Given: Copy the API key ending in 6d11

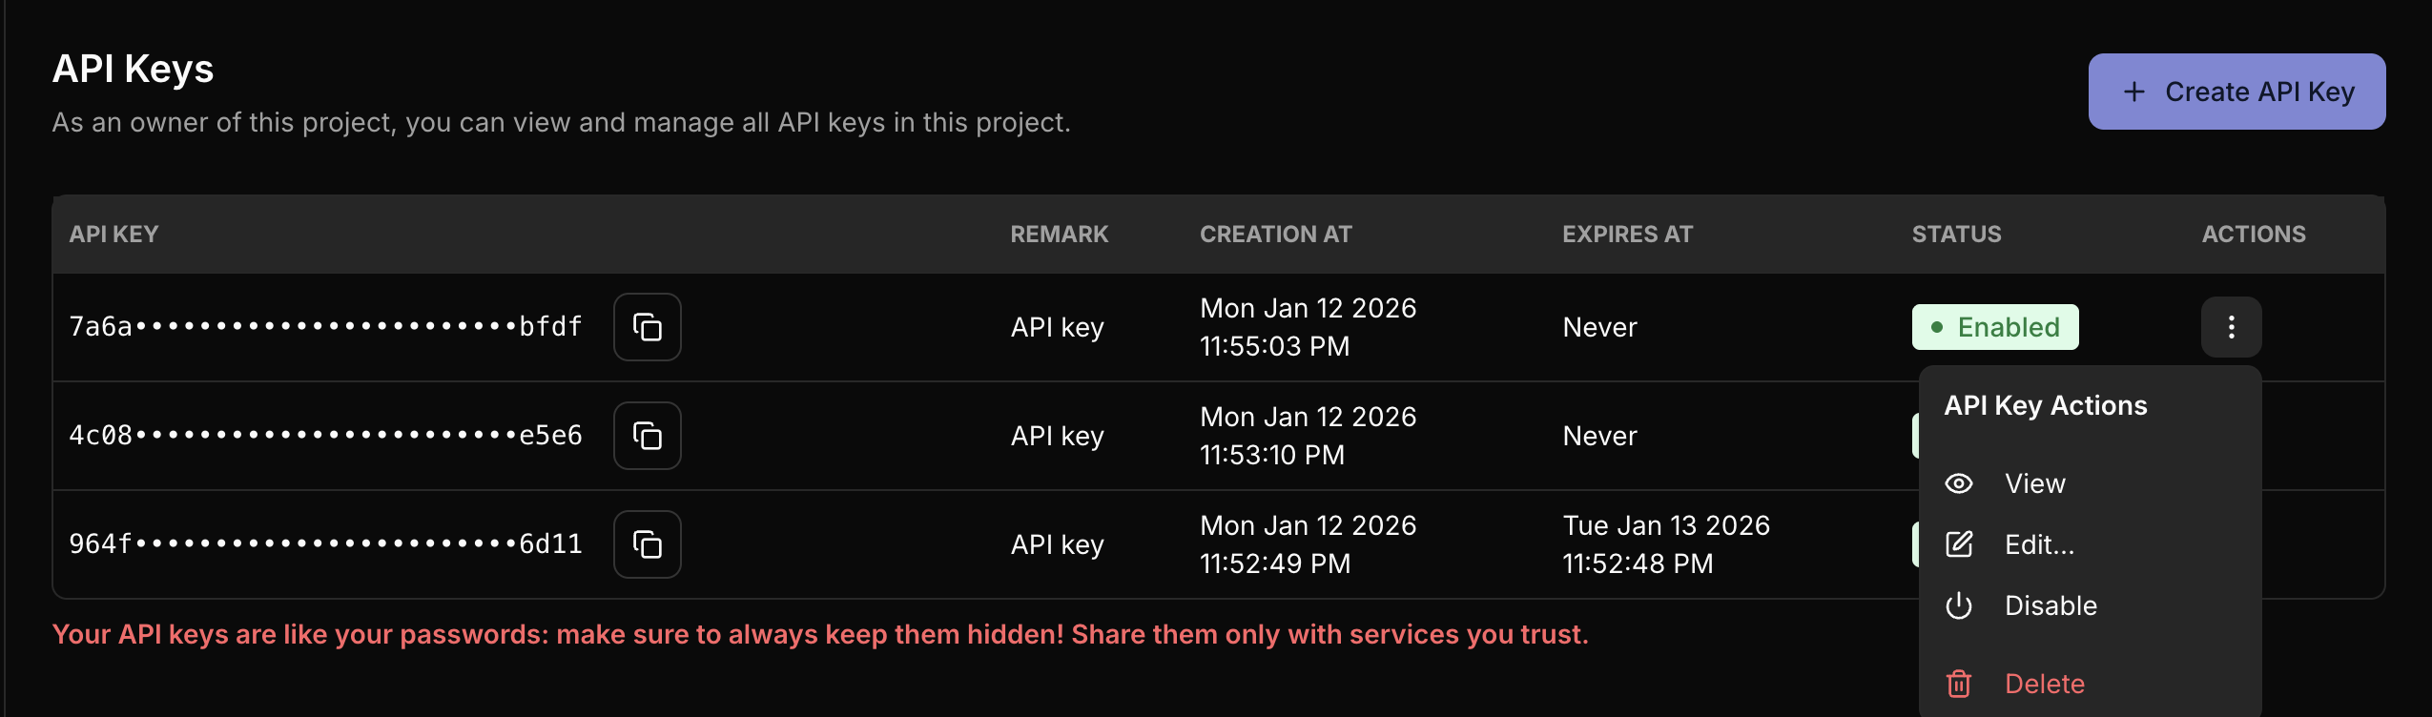Looking at the screenshot, I should 647,544.
